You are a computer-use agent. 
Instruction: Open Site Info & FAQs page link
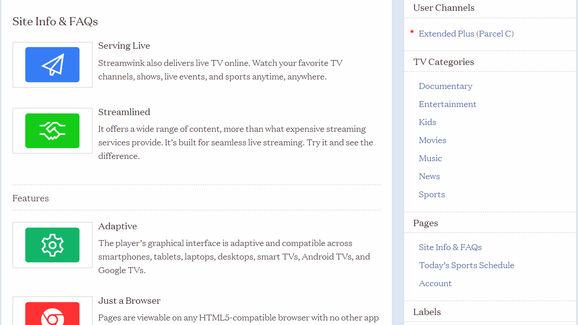click(450, 247)
